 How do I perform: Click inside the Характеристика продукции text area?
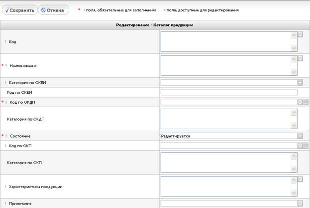[225, 187]
